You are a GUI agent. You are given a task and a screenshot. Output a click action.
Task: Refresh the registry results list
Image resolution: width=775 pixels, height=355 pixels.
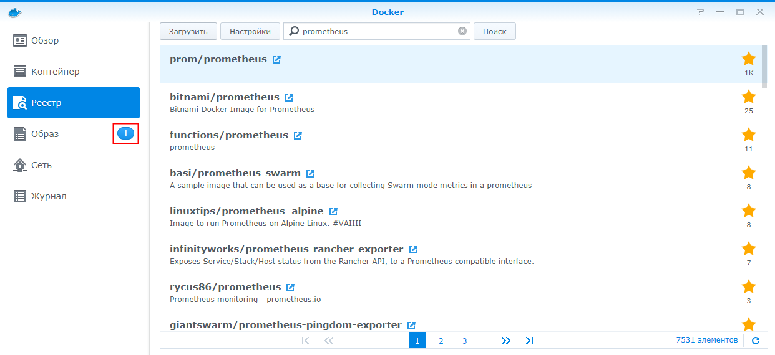tap(756, 340)
